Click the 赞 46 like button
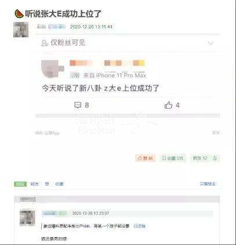The image size is (236, 245). click(x=146, y=158)
